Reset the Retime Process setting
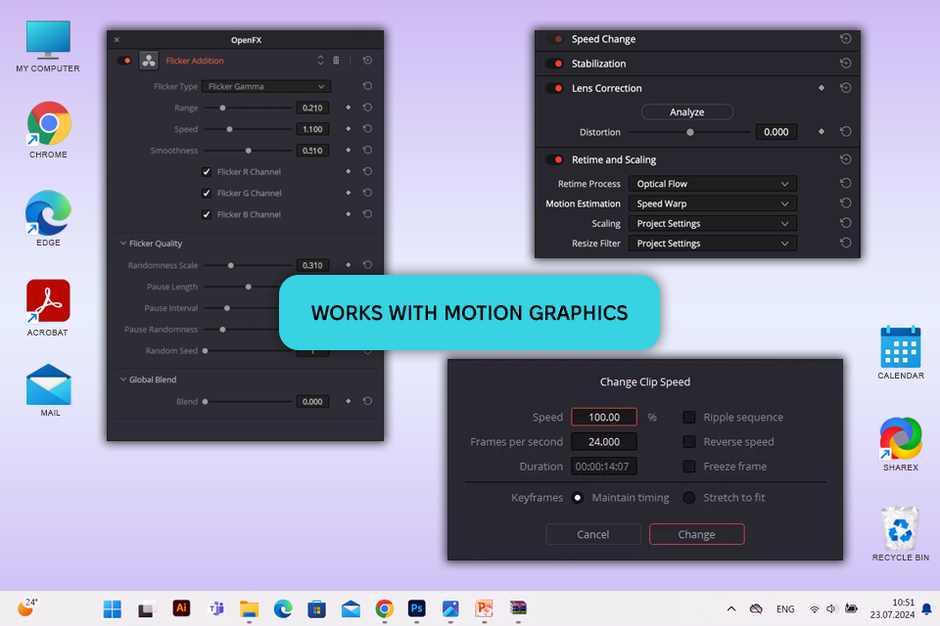940x626 pixels. coord(846,183)
